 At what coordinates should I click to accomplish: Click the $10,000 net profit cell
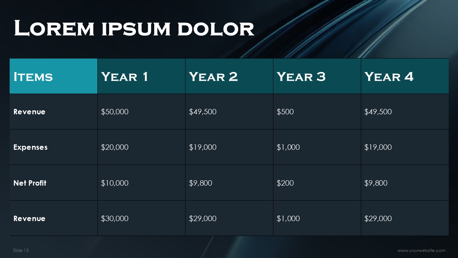pos(115,183)
